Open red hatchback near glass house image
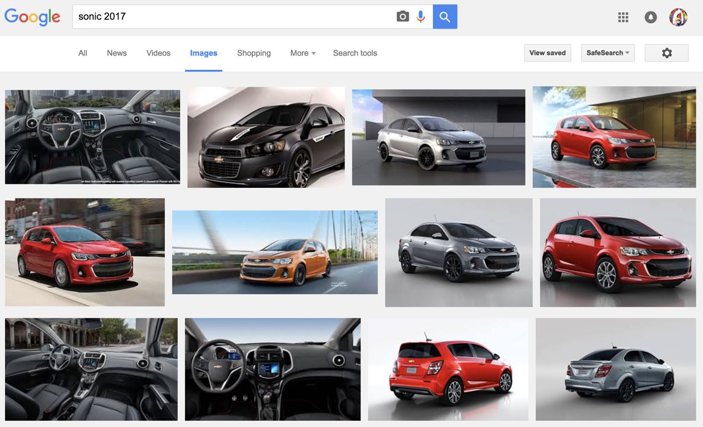The width and height of the screenshot is (703, 427). (614, 136)
